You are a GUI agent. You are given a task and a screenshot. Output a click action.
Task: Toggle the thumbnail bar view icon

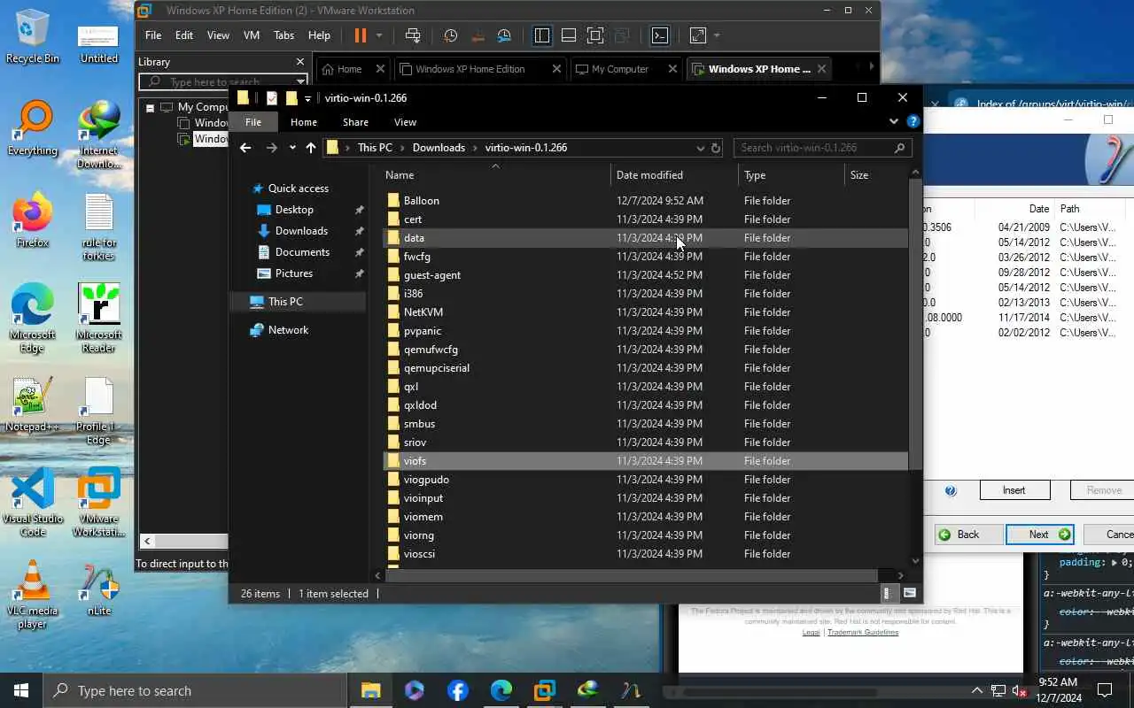click(x=569, y=35)
